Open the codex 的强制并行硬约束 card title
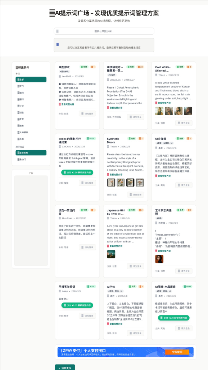 click(x=70, y=141)
